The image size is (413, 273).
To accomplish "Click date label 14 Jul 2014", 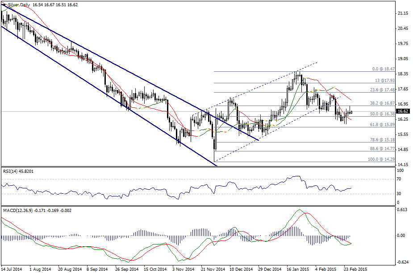I will click(12, 269).
